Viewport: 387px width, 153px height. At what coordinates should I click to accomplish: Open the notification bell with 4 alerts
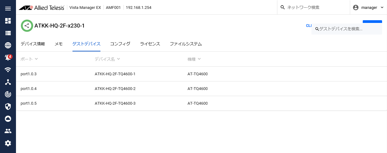pos(8,58)
